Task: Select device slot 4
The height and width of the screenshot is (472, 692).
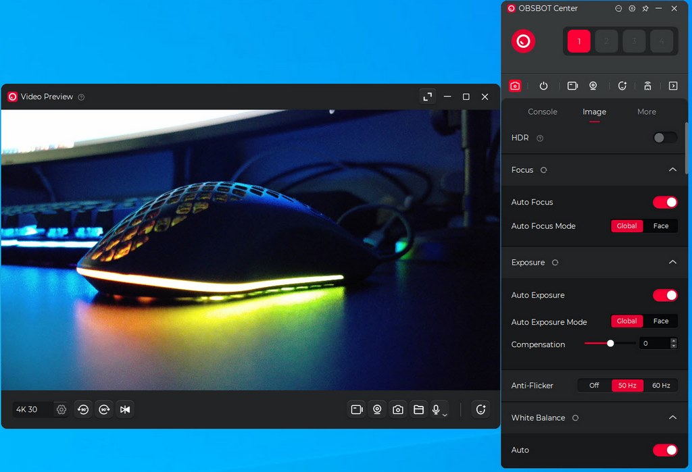Action: coord(662,41)
